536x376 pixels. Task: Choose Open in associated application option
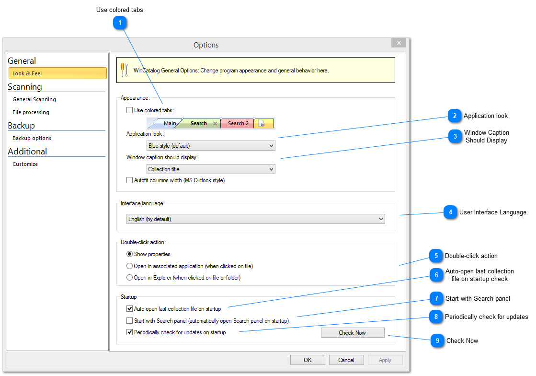[x=129, y=266]
